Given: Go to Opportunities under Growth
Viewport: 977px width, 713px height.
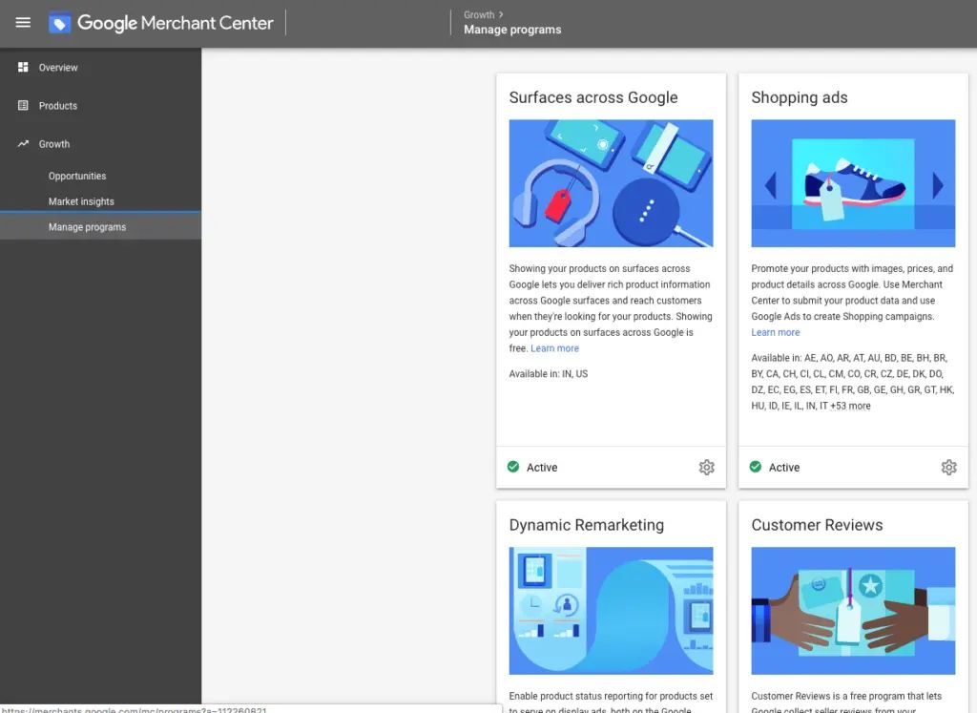Looking at the screenshot, I should click(x=77, y=176).
